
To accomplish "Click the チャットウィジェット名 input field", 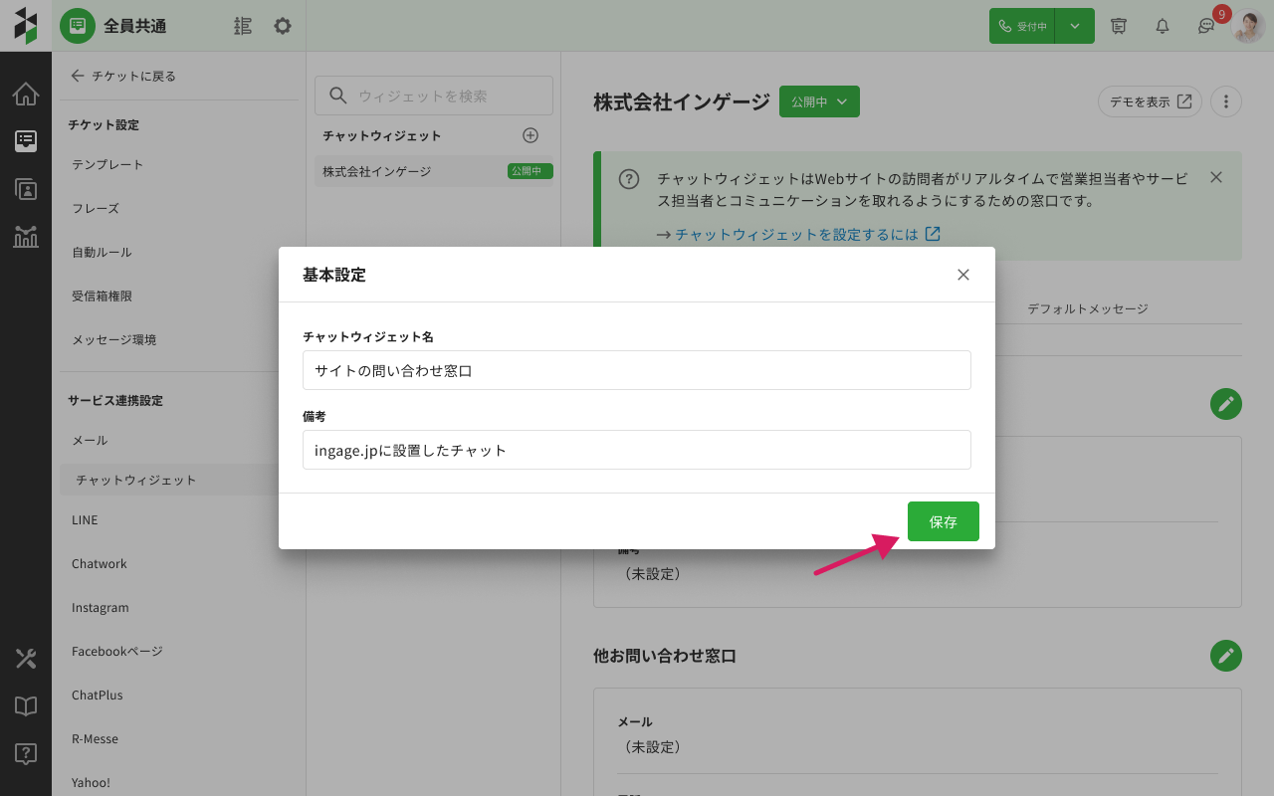I will 636,370.
